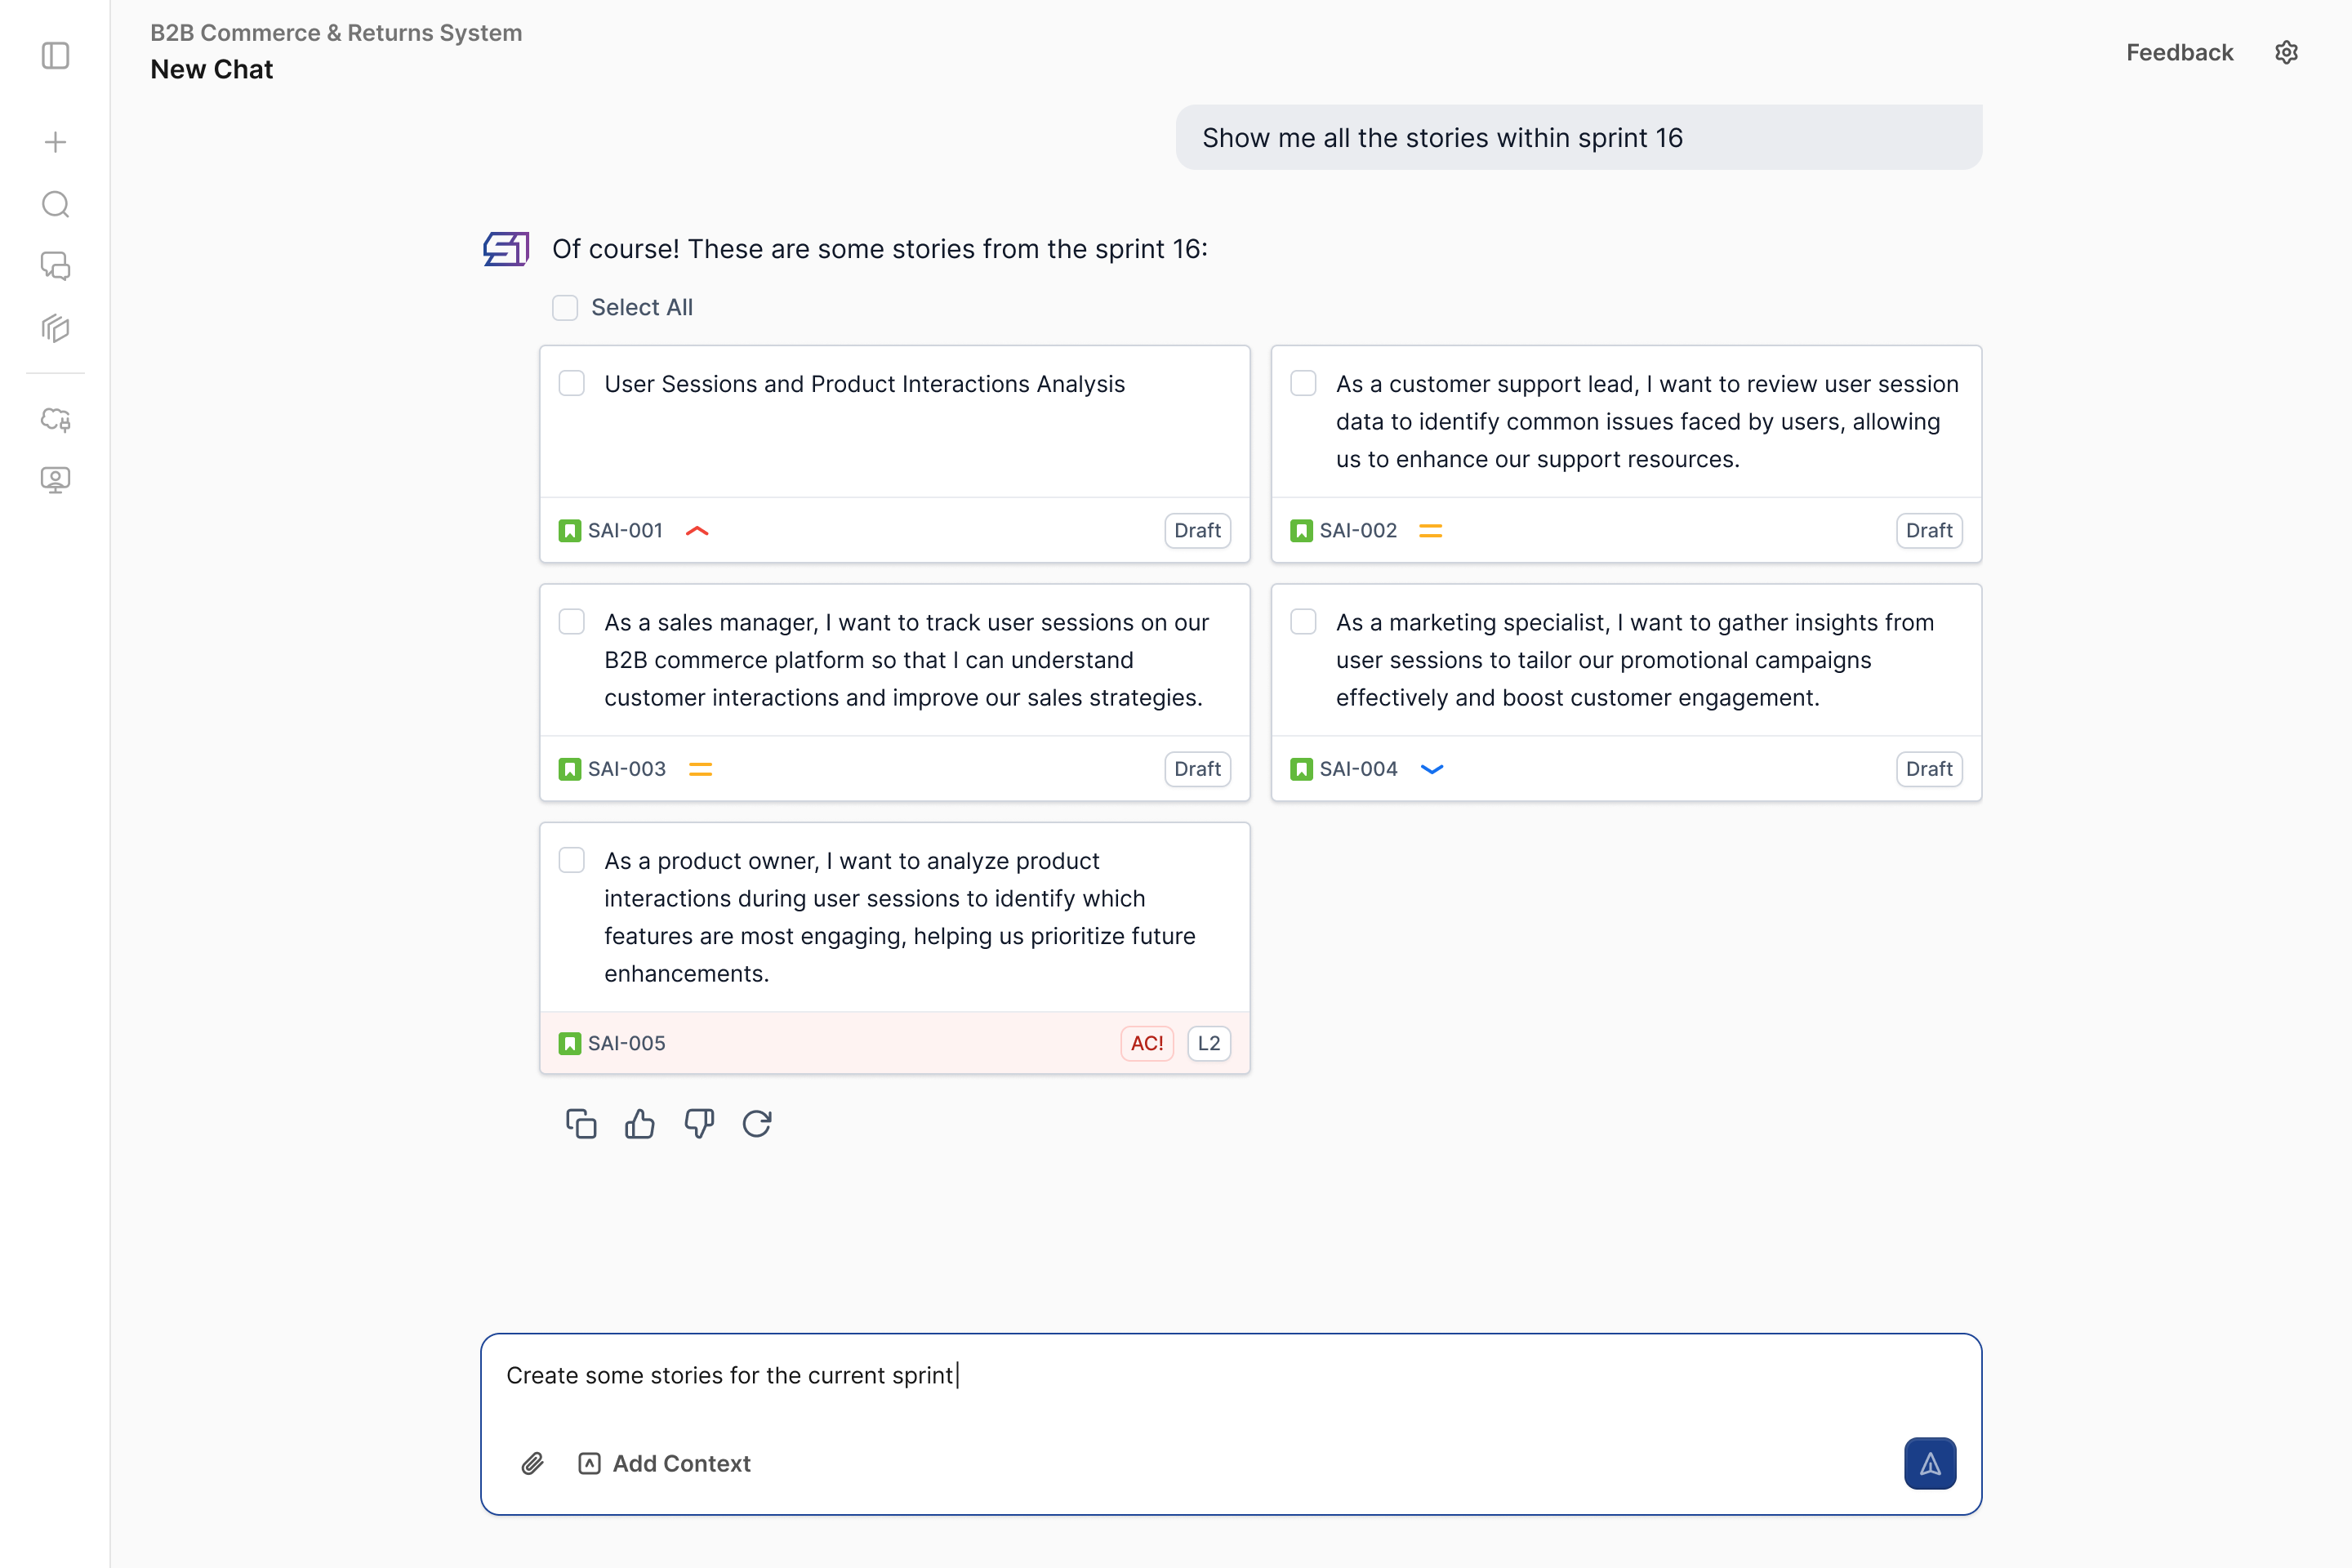Open the cloud settings icon in sidebar
Viewport: 2352px width, 1568px height.
pyautogui.click(x=56, y=419)
